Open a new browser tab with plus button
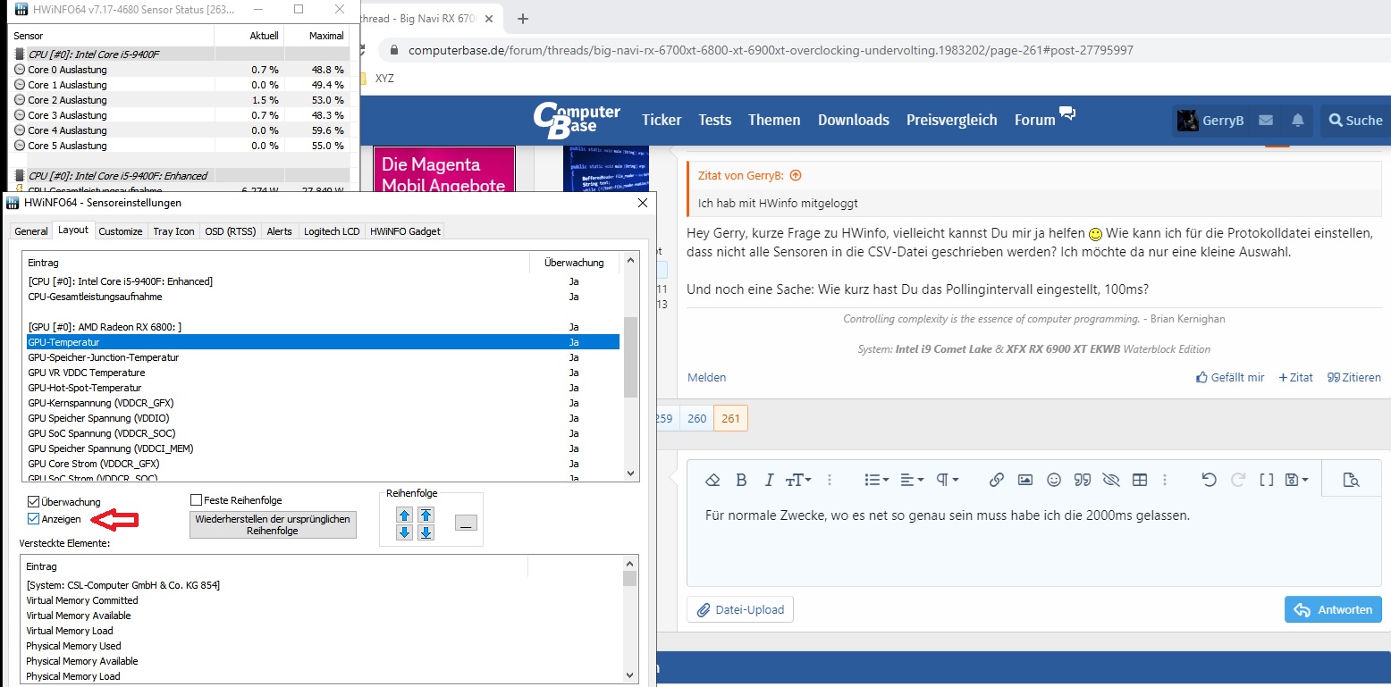Screen dimensions: 1391x687 click(x=523, y=18)
